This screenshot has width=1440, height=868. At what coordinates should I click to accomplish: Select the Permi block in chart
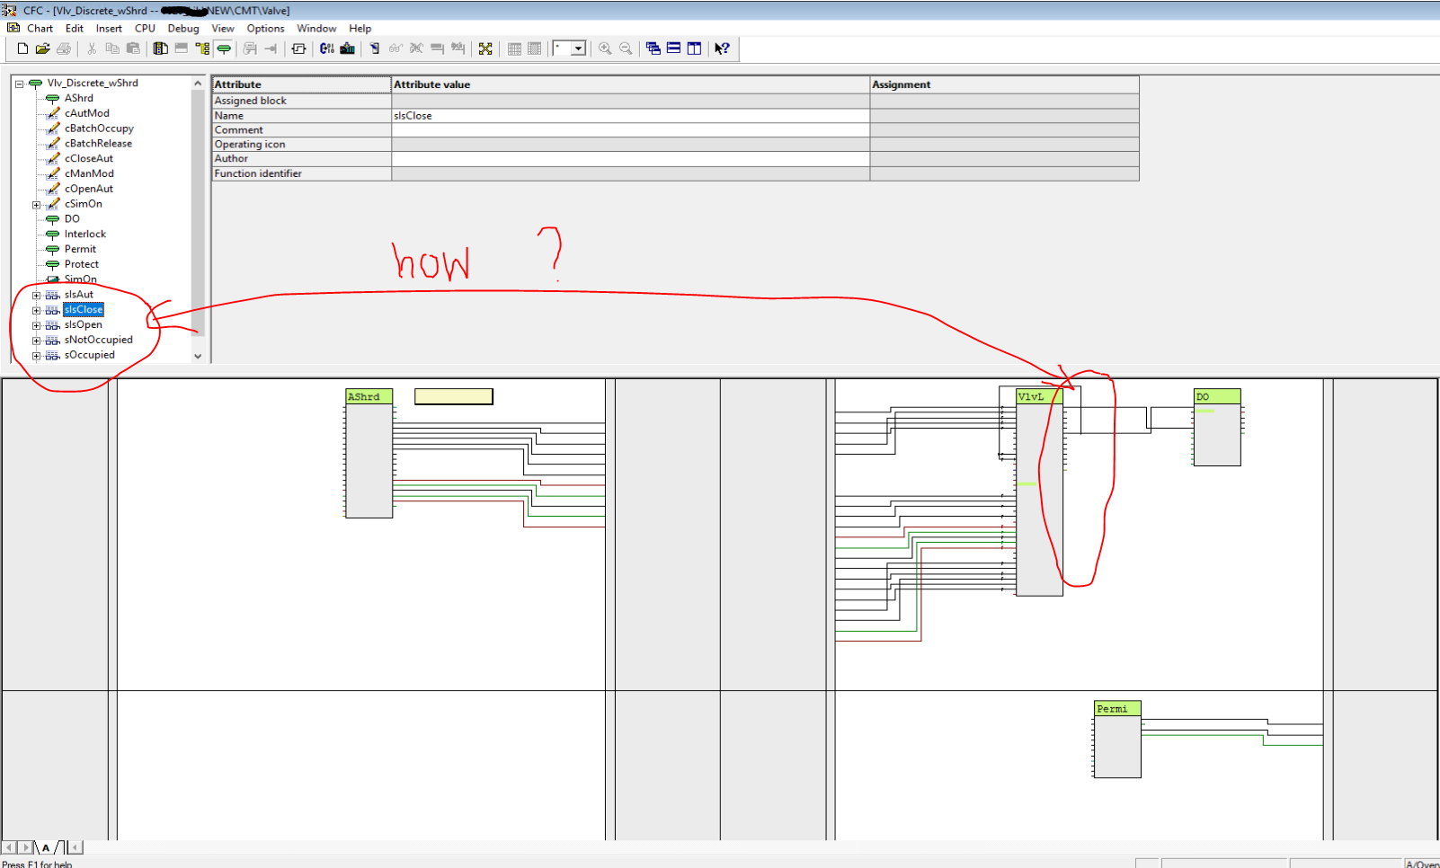point(1117,739)
